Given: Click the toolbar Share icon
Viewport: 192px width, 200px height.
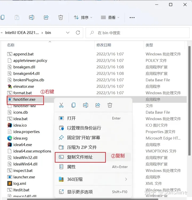Looking at the screenshot, I should click(x=46, y=17).
